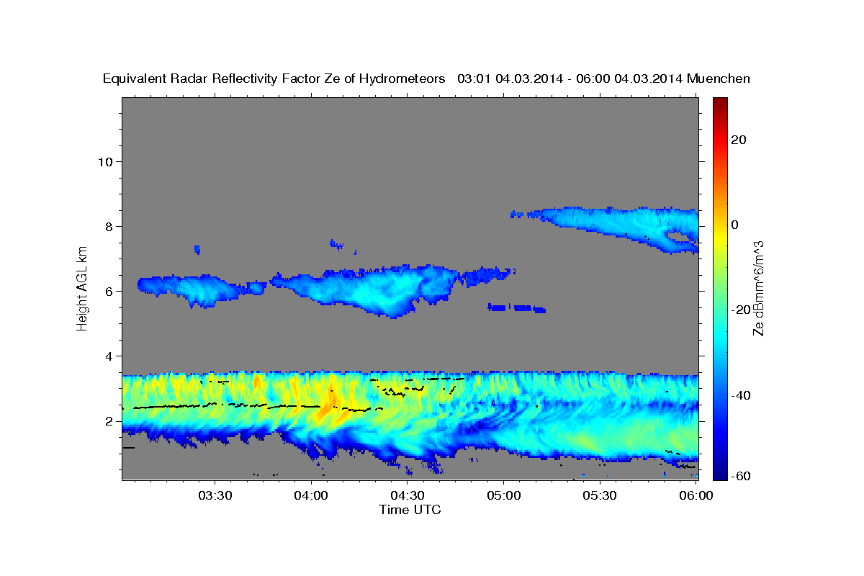Click the 04:00 time tick label

[311, 496]
